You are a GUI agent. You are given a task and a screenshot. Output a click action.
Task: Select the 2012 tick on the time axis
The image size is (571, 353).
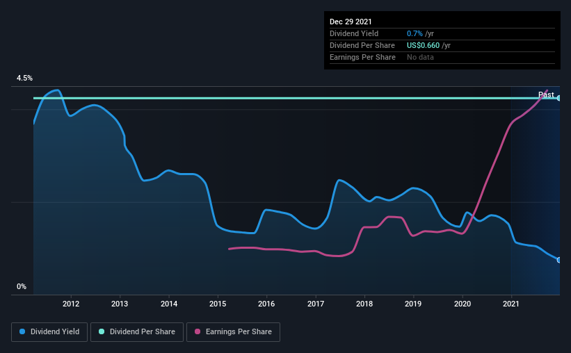pyautogui.click(x=71, y=304)
